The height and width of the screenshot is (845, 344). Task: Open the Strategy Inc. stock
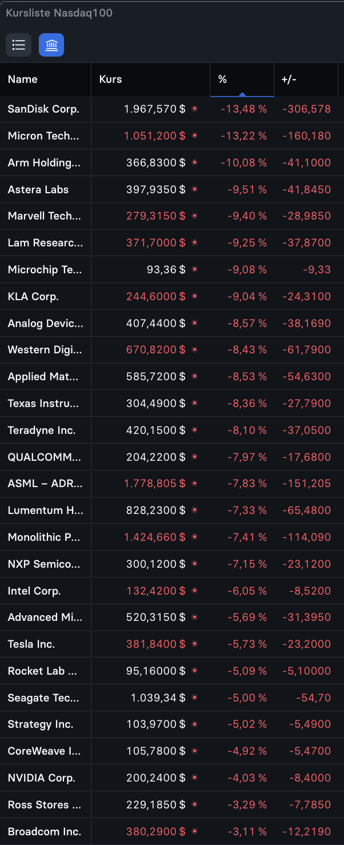pyautogui.click(x=172, y=724)
